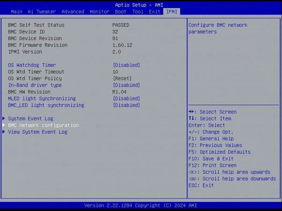The height and width of the screenshot is (211, 282).
Task: Click BMC HW Revision R1.04 value
Action: click(x=119, y=92)
